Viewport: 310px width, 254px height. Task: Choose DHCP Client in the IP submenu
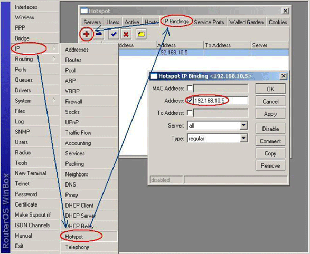click(x=89, y=206)
